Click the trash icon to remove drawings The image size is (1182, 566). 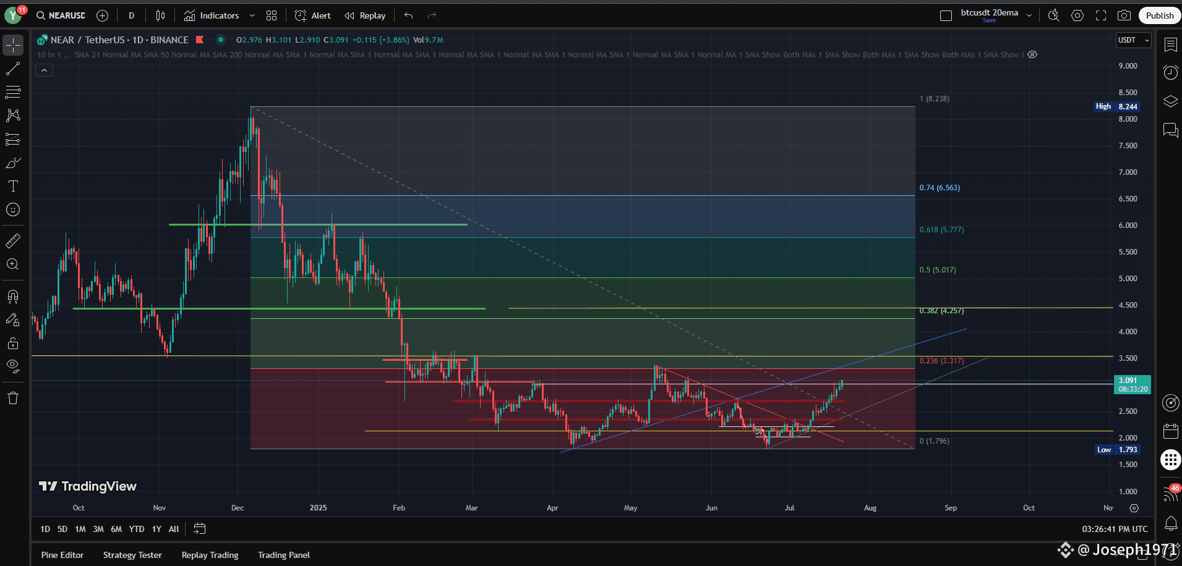click(13, 398)
